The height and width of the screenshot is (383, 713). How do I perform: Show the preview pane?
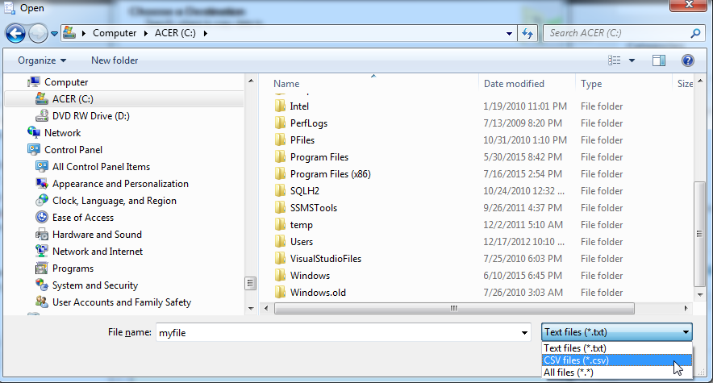point(658,60)
